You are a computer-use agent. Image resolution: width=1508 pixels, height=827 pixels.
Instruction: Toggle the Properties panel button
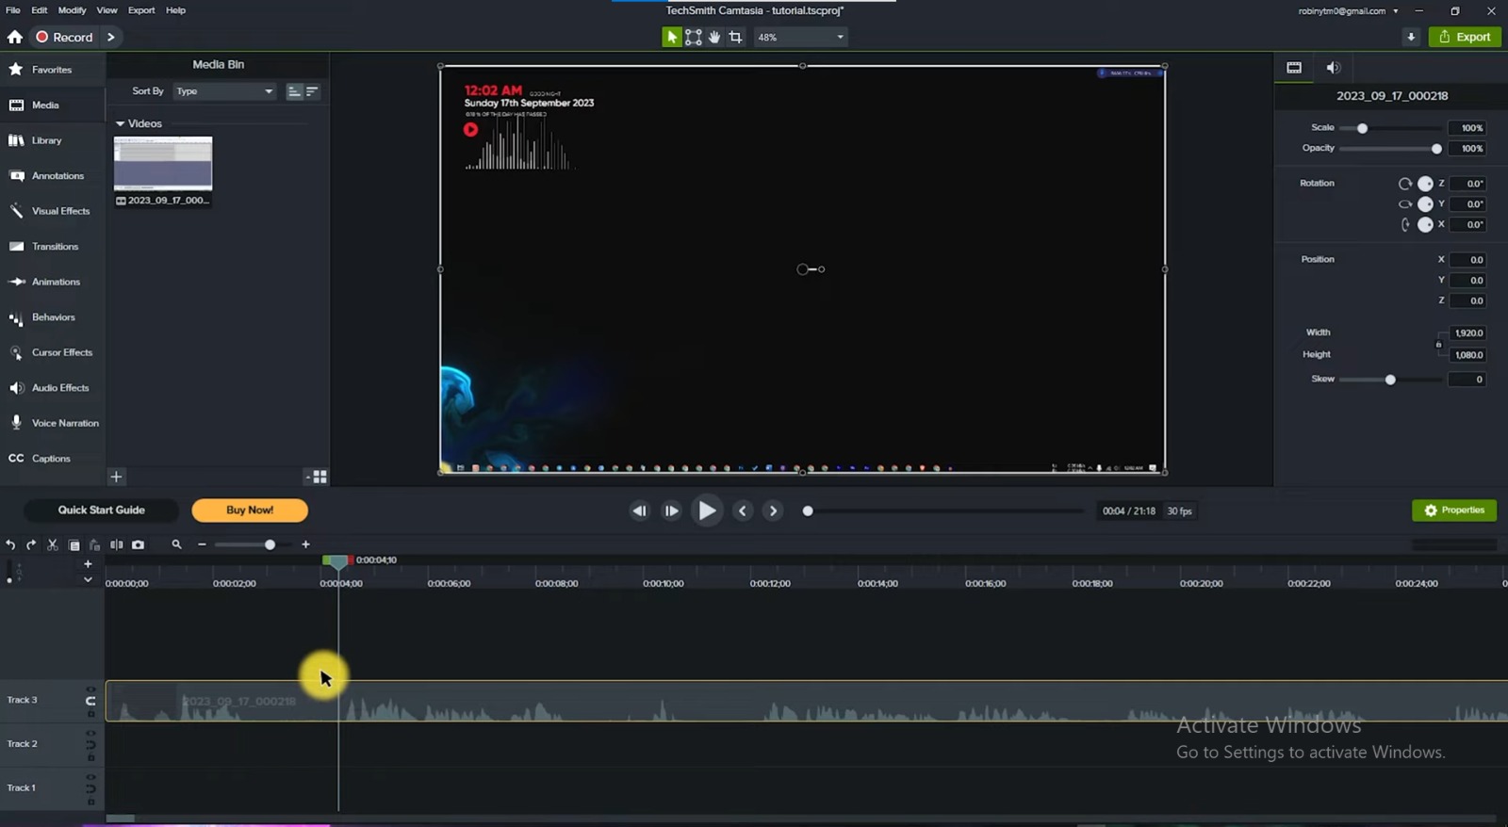[x=1454, y=511]
